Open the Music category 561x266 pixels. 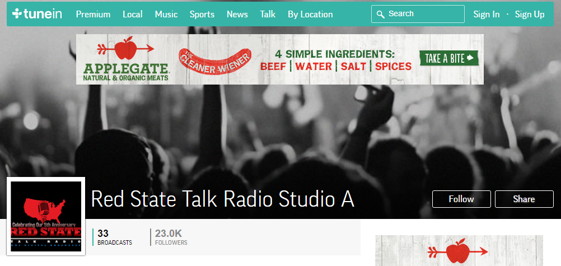pyautogui.click(x=166, y=15)
